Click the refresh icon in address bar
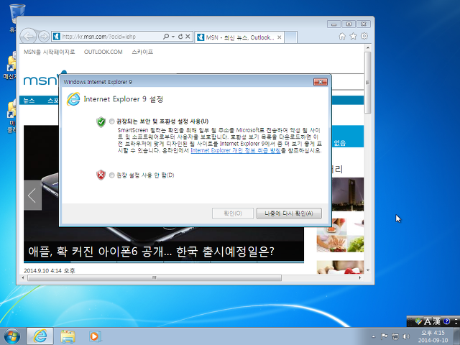Screen dimensions: 460x345 (x=180, y=37)
